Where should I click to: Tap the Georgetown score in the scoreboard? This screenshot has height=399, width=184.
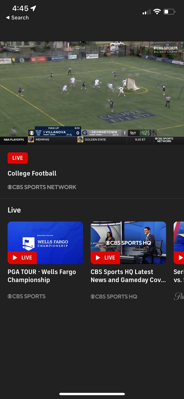pos(125,133)
